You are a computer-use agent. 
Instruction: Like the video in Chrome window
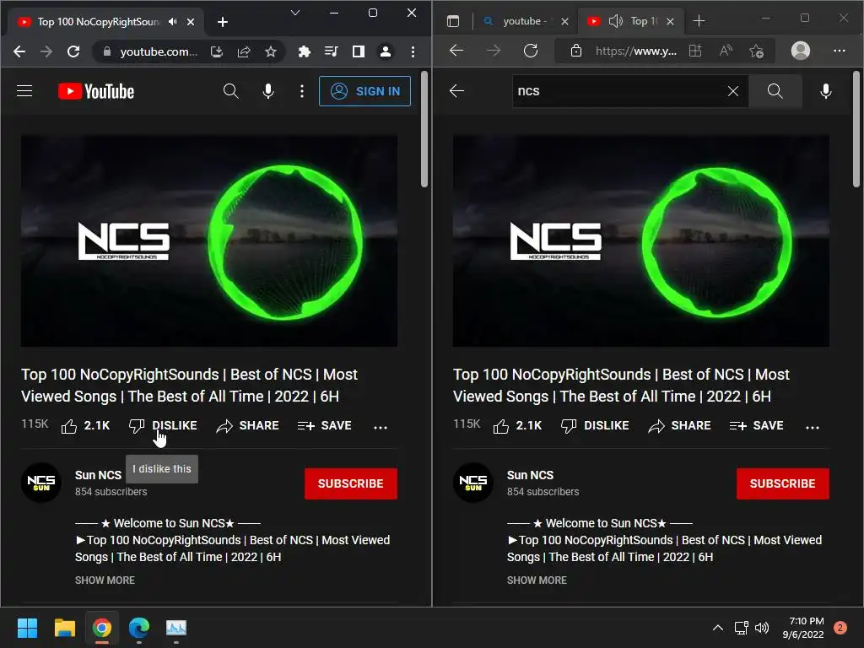[x=85, y=426]
